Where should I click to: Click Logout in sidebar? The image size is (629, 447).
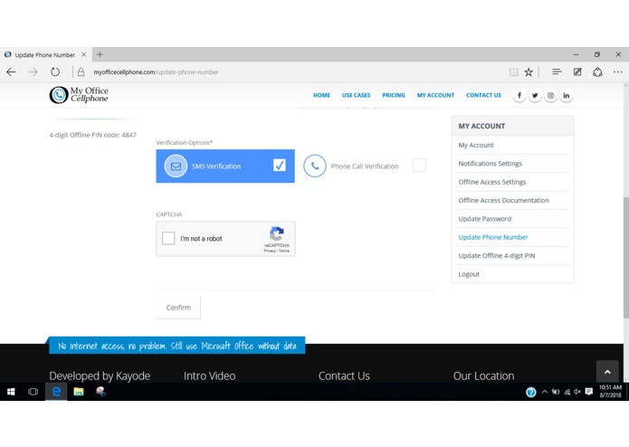click(x=469, y=274)
